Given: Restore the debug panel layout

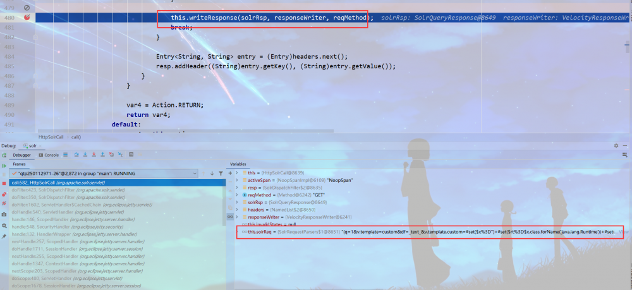Looking at the screenshot, I should 625,155.
